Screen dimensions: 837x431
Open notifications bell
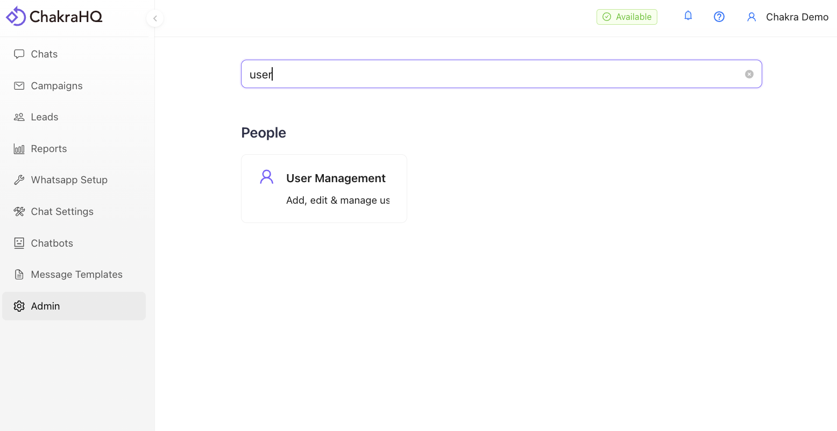click(688, 16)
